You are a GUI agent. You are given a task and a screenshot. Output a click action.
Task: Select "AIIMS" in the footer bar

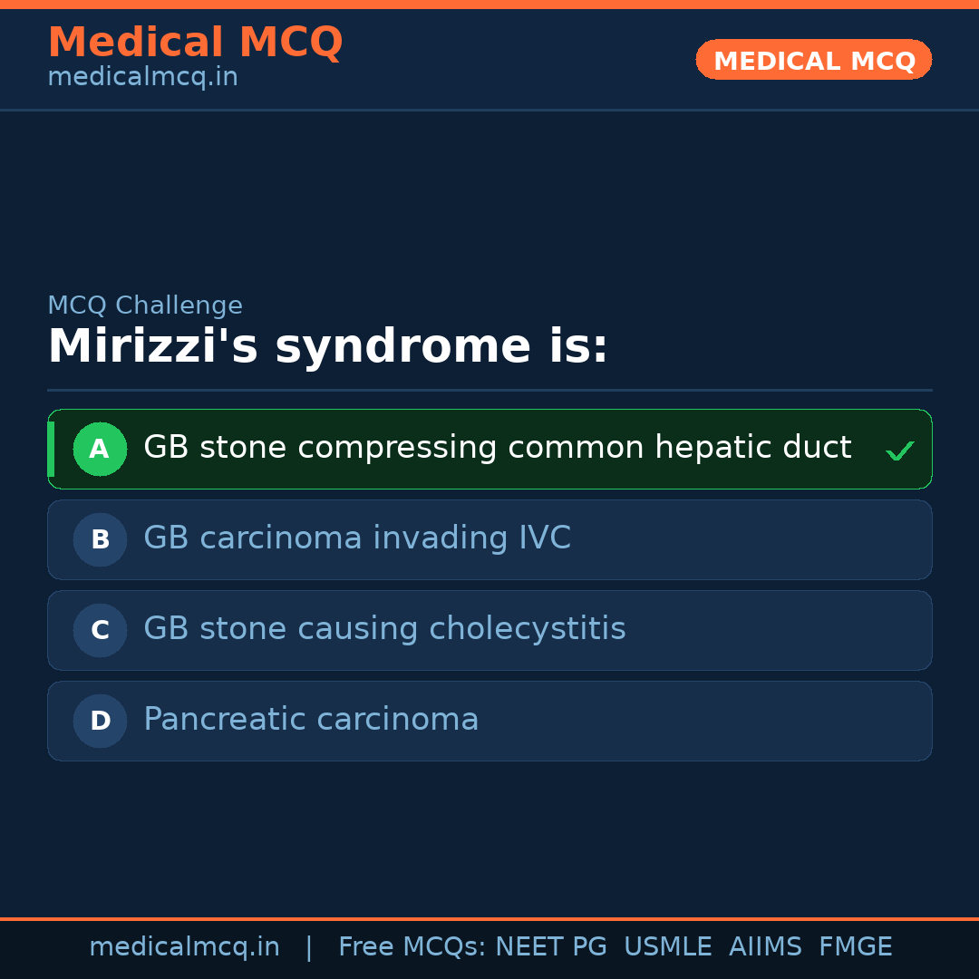[765, 947]
